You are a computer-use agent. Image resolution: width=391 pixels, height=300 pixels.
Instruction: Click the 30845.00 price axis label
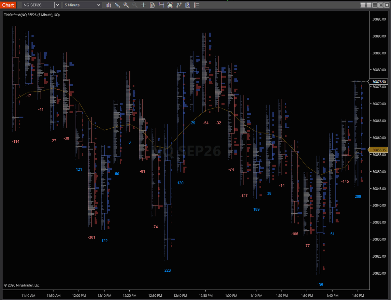tap(379, 189)
